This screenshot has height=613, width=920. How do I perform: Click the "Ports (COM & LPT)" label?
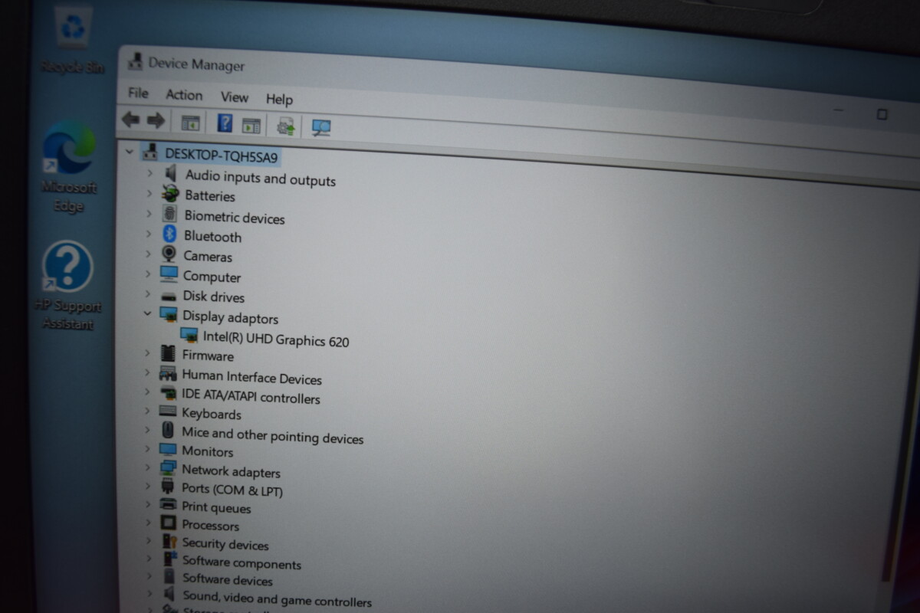(x=232, y=490)
